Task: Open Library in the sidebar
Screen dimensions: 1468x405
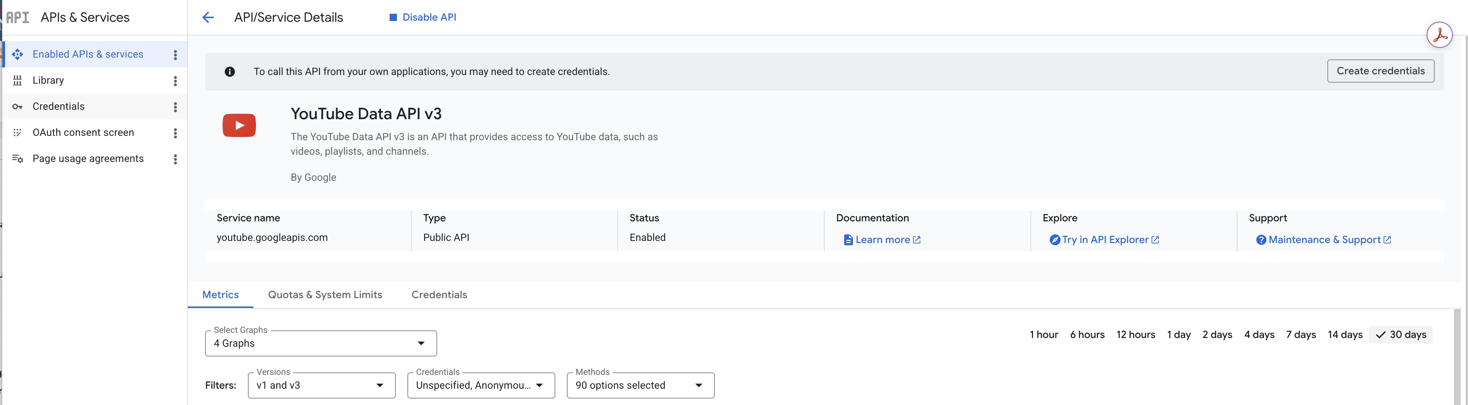Action: point(94,80)
